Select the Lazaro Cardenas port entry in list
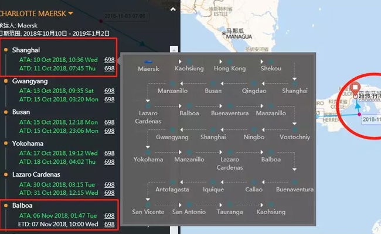The height and width of the screenshot is (234, 381). pyautogui.click(x=36, y=174)
